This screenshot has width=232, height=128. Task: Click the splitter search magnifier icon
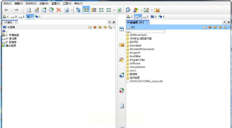click(x=122, y=106)
